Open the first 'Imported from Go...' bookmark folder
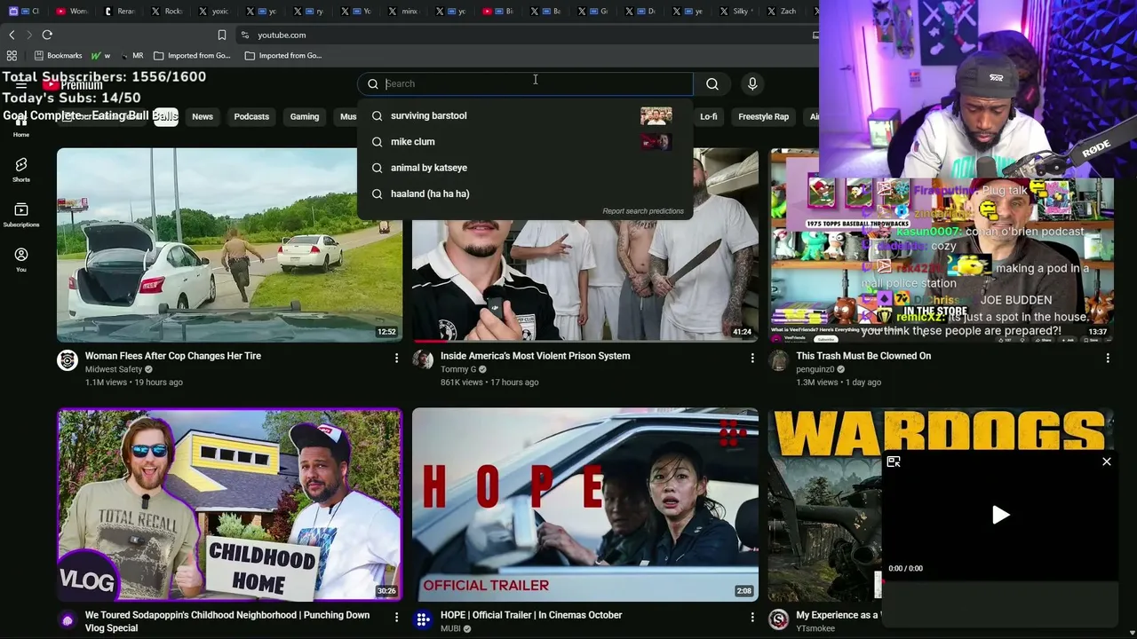This screenshot has width=1137, height=639. 192,55
